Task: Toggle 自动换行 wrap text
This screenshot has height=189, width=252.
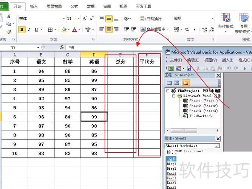Action: click(x=151, y=19)
